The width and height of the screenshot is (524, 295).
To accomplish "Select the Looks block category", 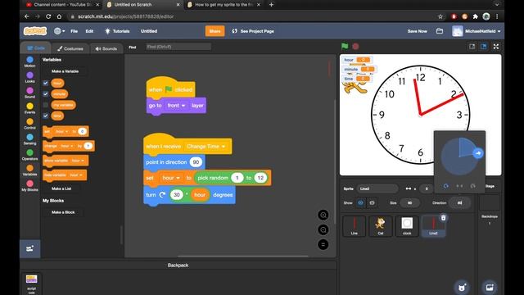I will (x=29, y=77).
